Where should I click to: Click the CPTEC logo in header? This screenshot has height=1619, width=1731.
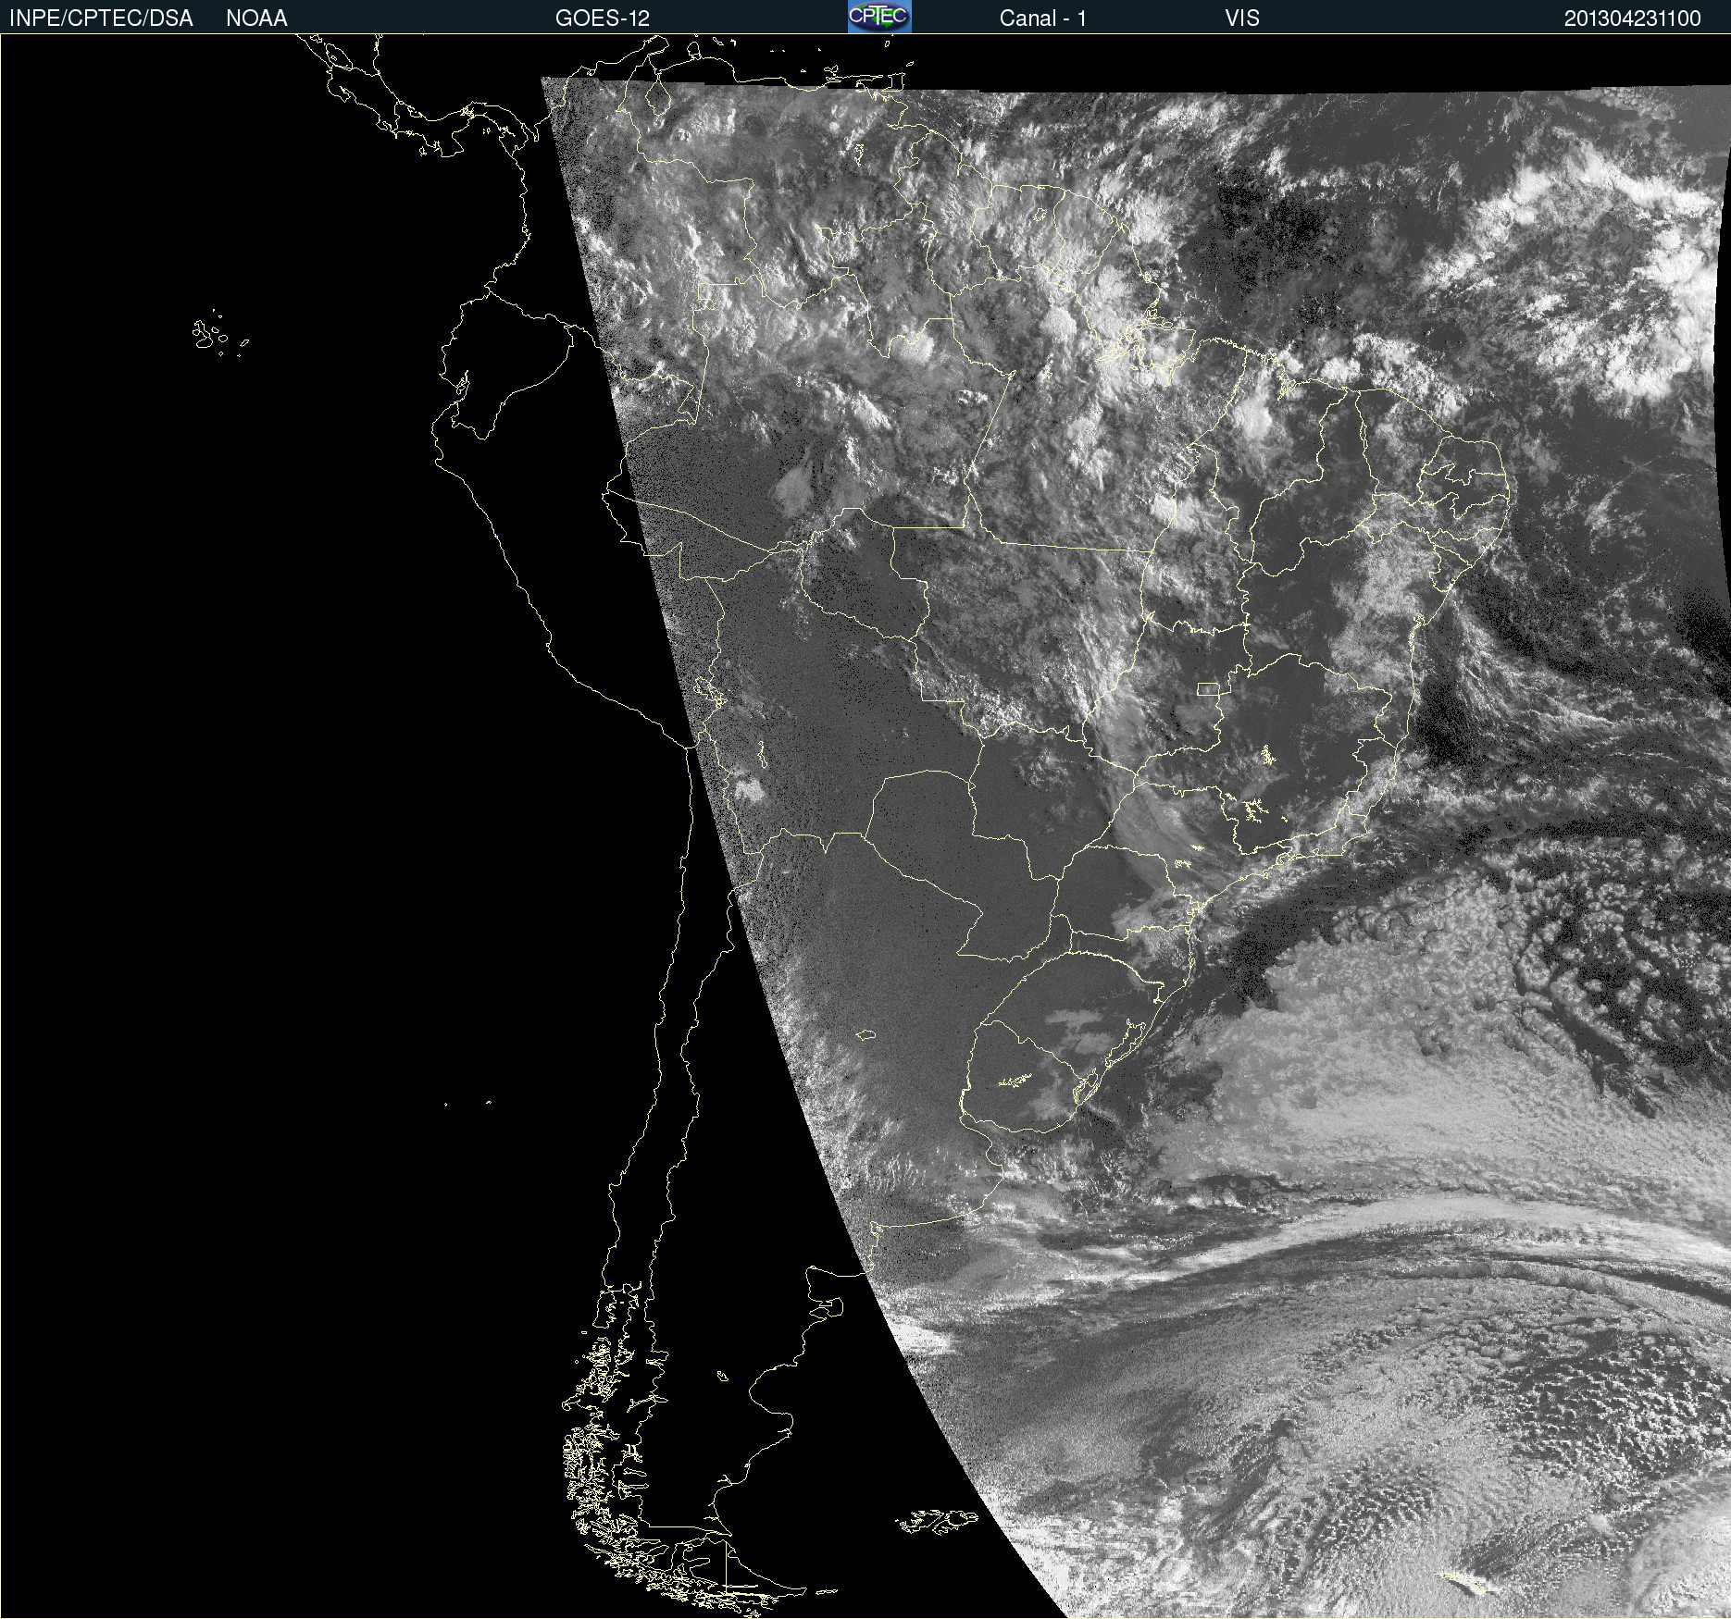pos(879,17)
